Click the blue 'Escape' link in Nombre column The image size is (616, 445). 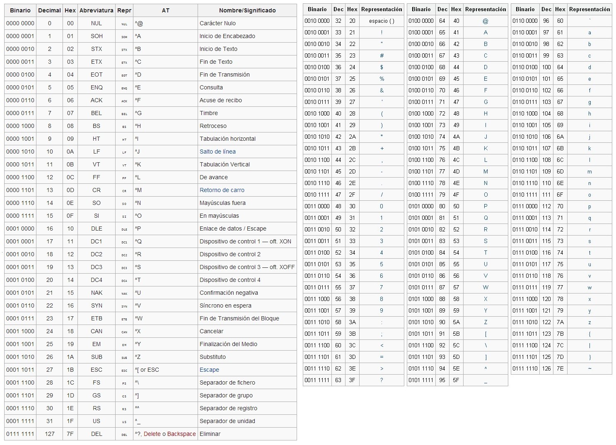click(209, 370)
